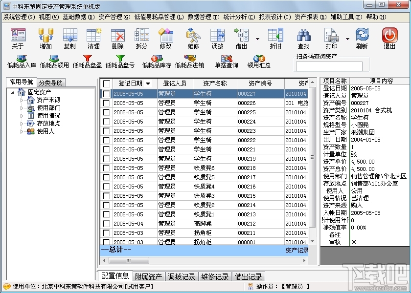Expand the 存放地点 tree node
Image resolution: width=411 pixels, height=293 pixels.
22,124
